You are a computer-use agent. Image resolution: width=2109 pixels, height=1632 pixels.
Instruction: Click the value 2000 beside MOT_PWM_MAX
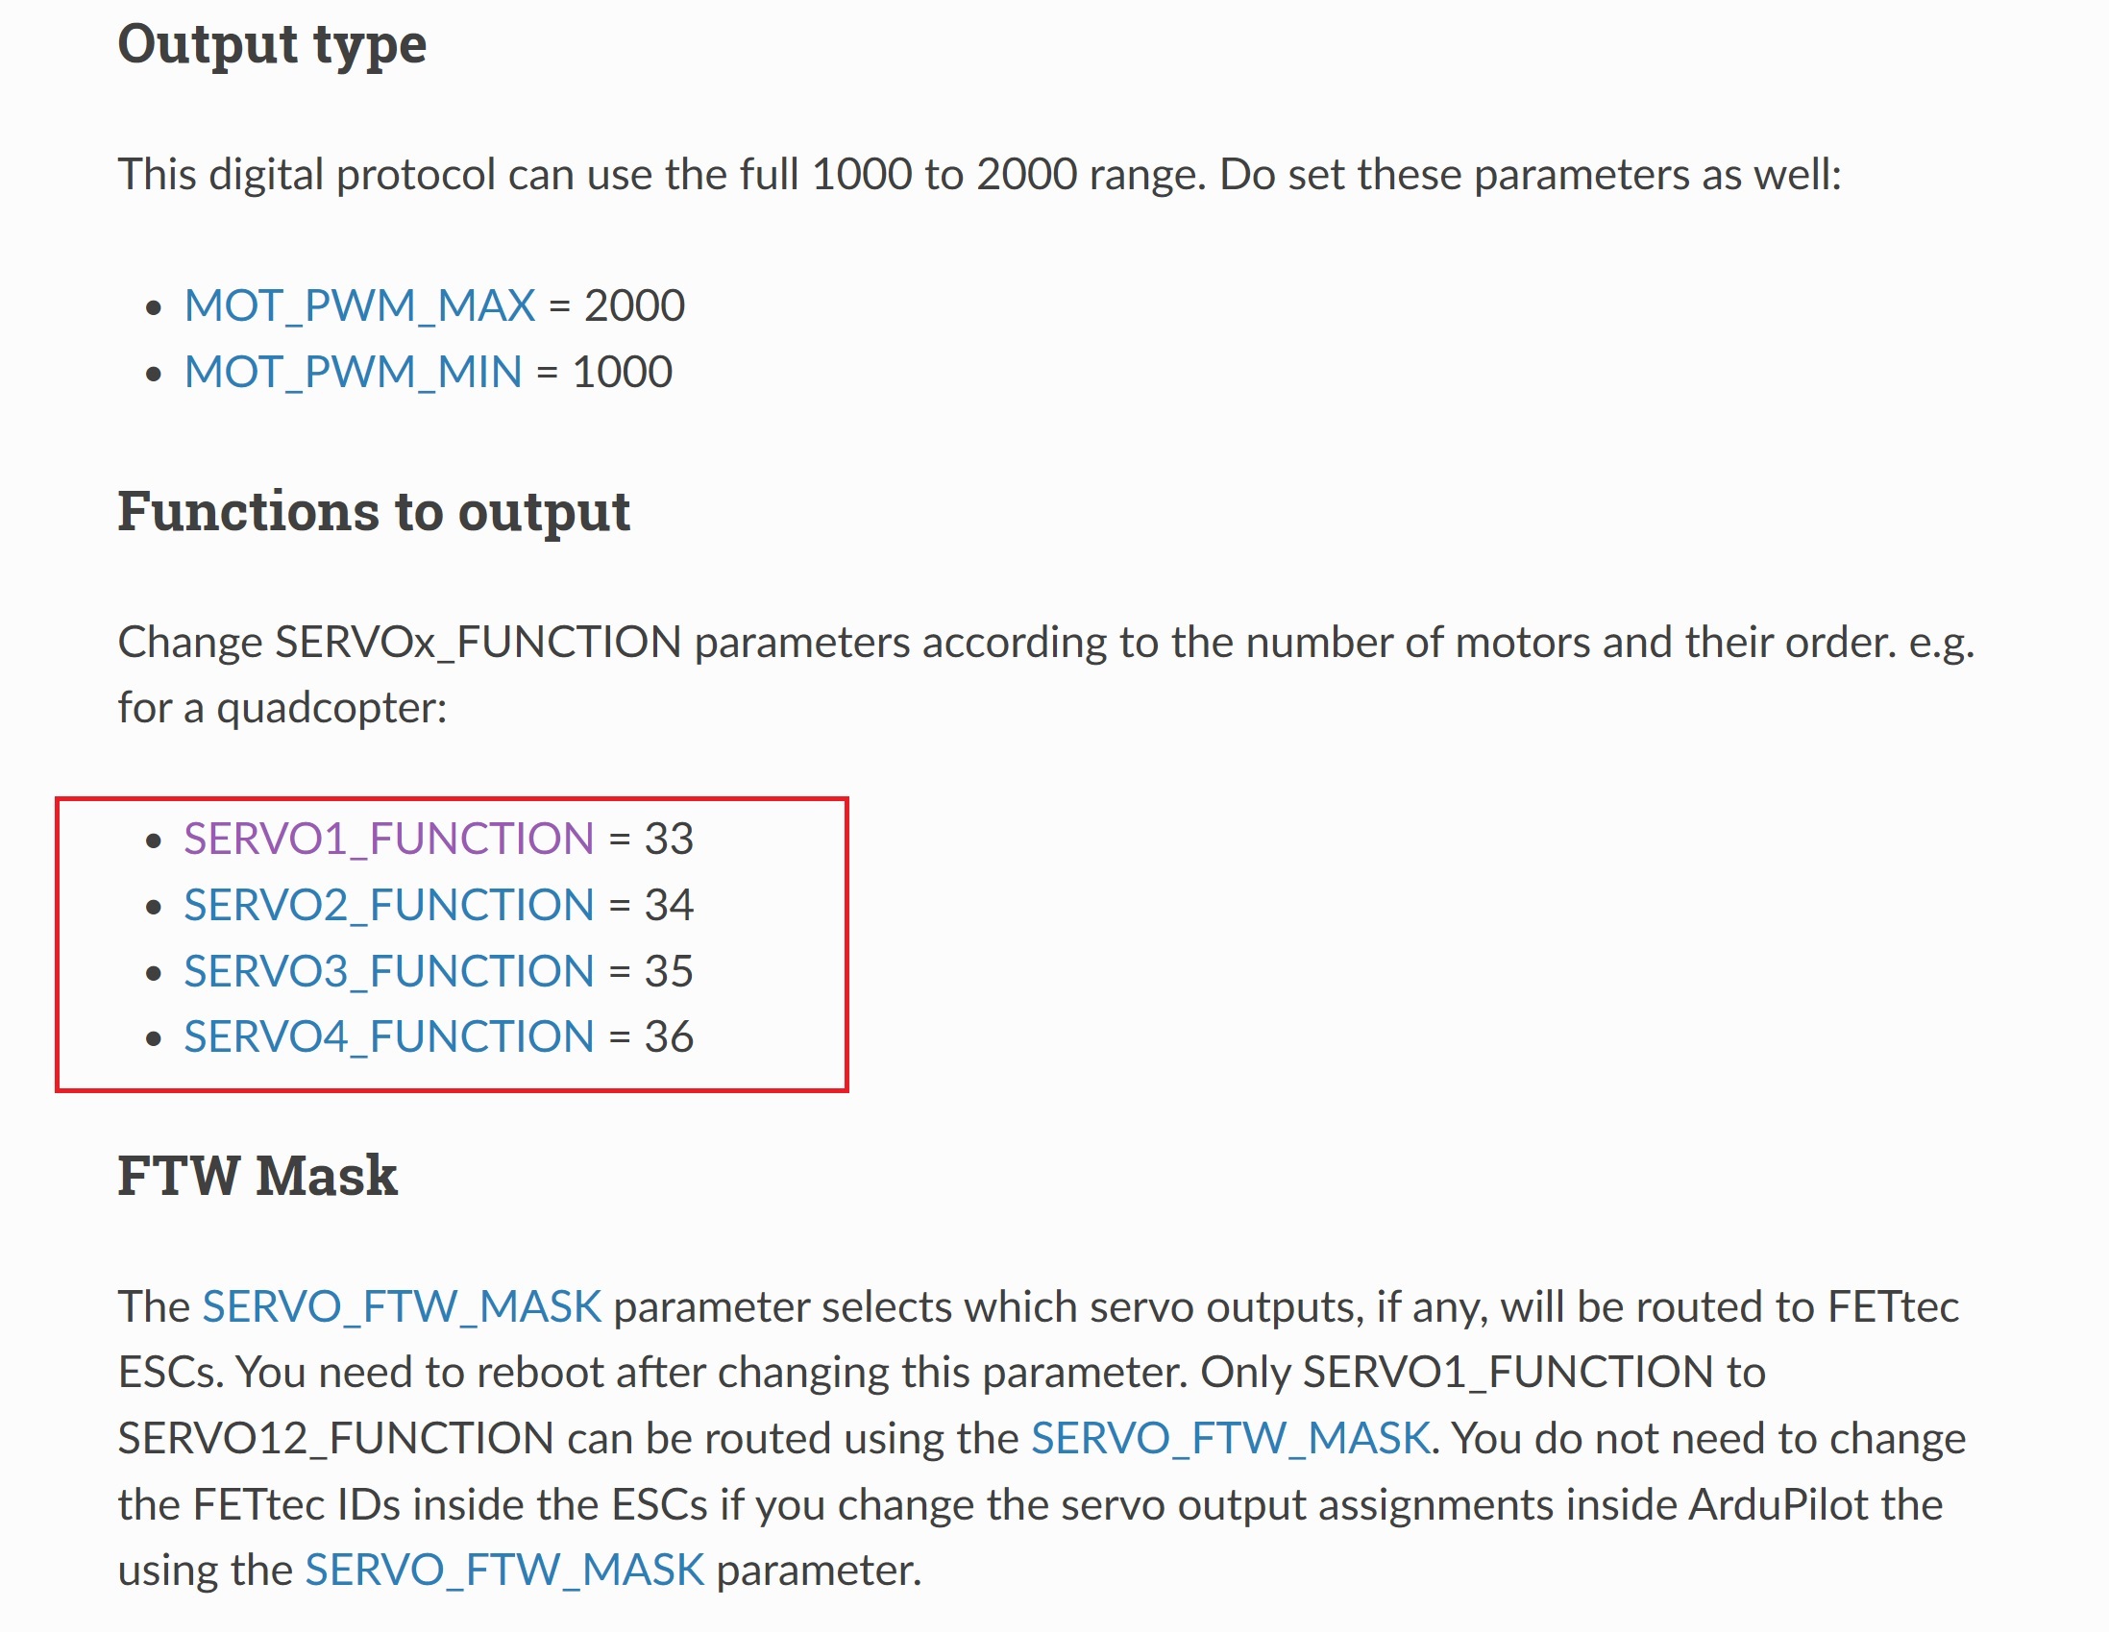point(634,306)
